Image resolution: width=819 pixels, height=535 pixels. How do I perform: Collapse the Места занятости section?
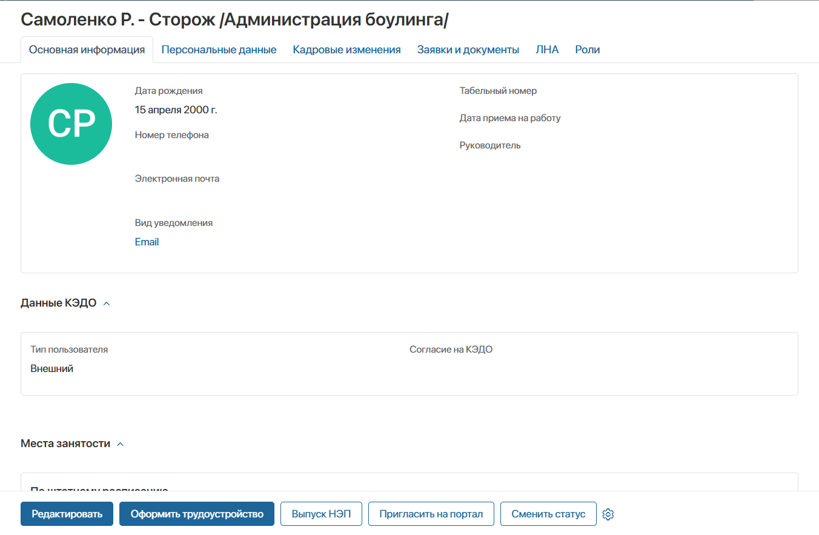coord(120,444)
